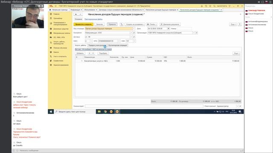The width and height of the screenshot is (273, 153).
Task: Click Записать button
Action: (99, 24)
